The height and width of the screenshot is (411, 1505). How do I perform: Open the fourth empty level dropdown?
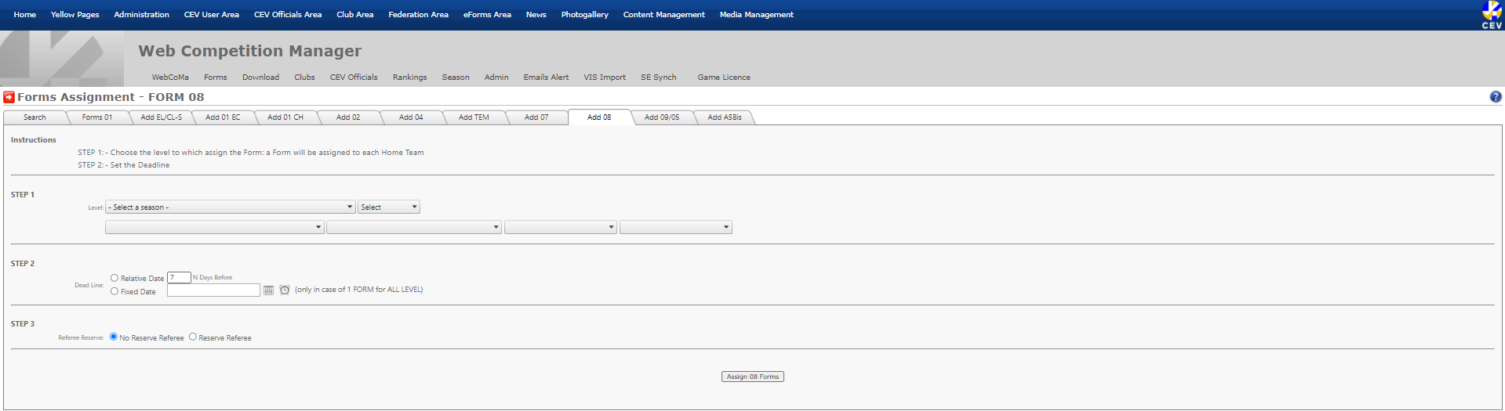[x=676, y=228]
